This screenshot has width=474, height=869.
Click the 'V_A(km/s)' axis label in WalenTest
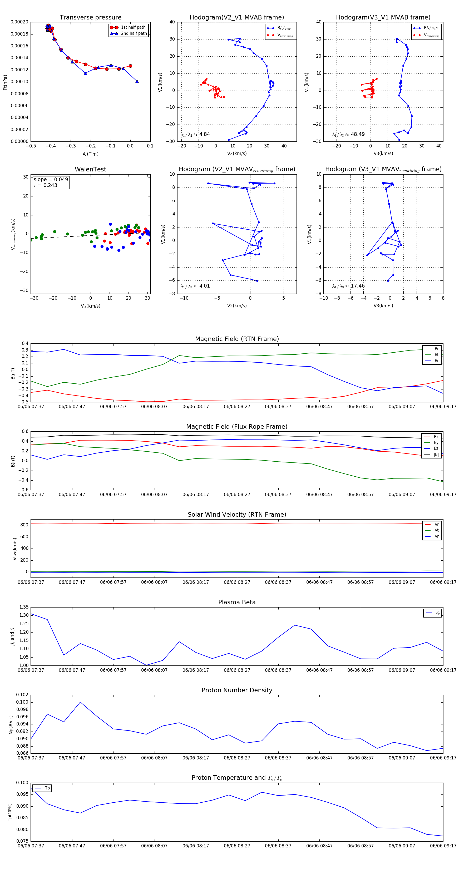(90, 306)
